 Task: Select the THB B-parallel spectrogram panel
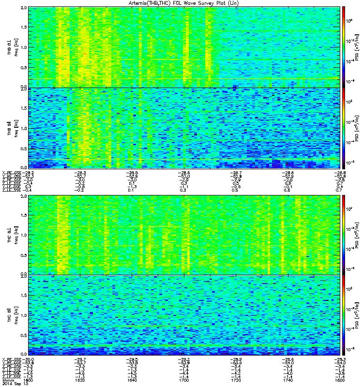tap(184, 128)
